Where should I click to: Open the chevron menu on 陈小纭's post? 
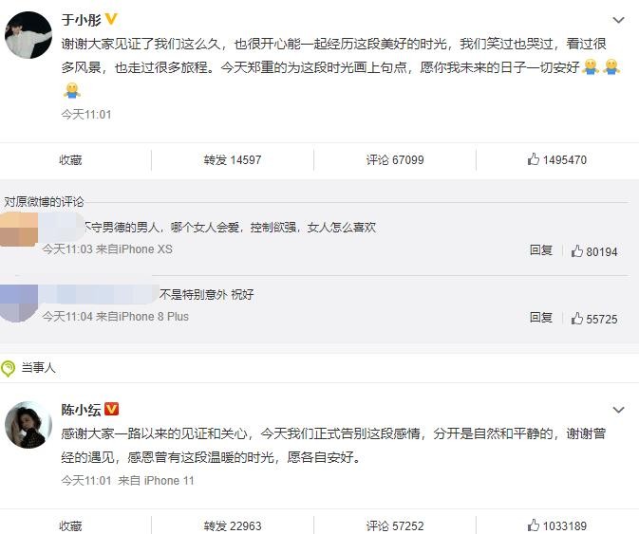click(619, 410)
